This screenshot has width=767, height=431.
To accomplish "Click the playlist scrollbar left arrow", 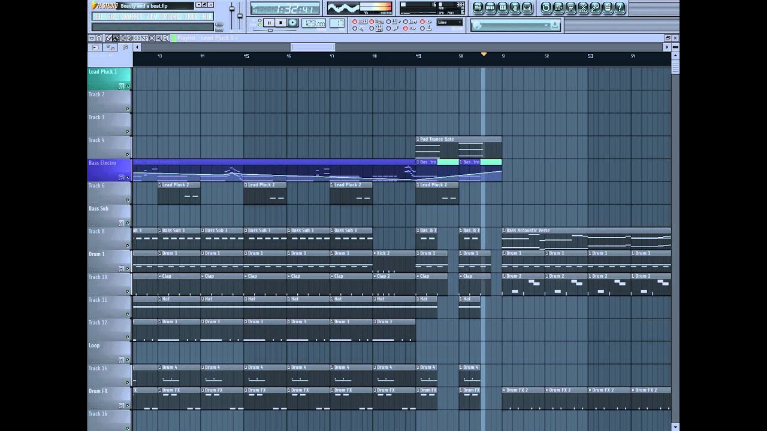I will click(x=137, y=47).
